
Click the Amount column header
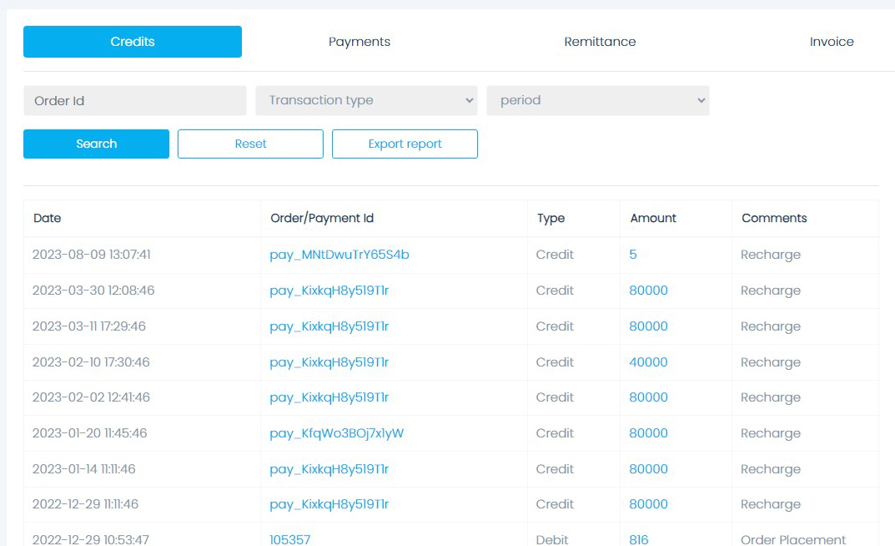pos(653,218)
